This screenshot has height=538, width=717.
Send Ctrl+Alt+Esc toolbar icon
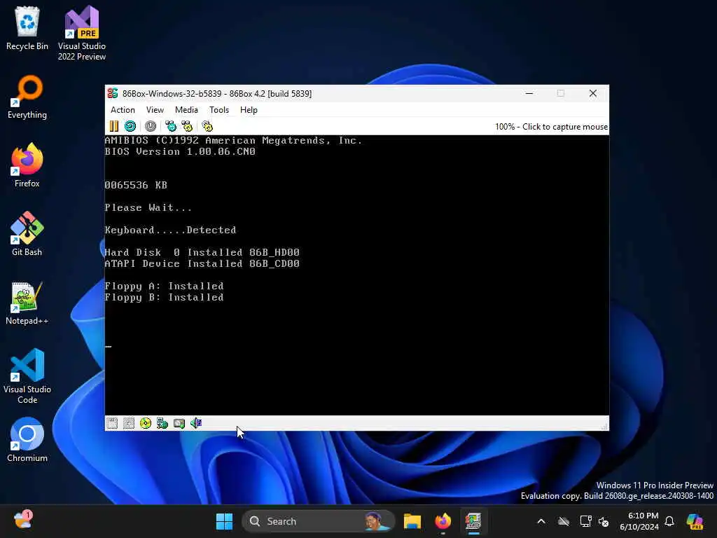[187, 126]
